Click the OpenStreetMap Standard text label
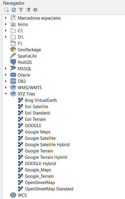 [x=49, y=189]
